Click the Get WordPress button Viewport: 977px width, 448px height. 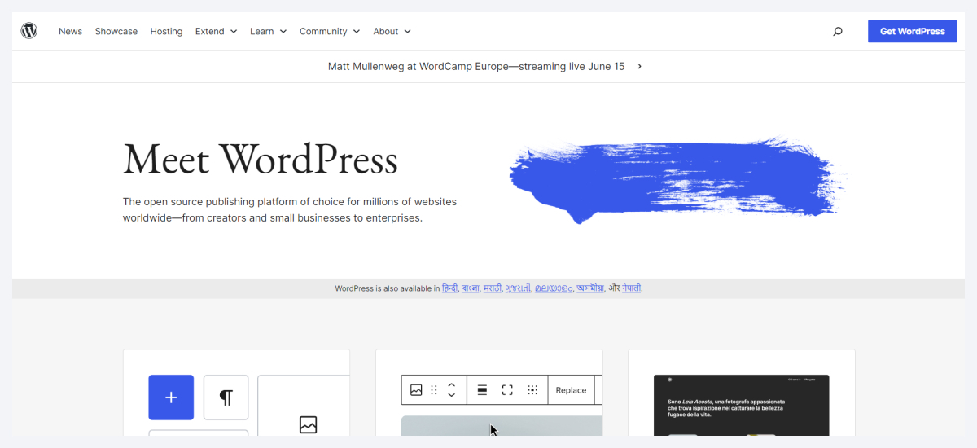912,31
